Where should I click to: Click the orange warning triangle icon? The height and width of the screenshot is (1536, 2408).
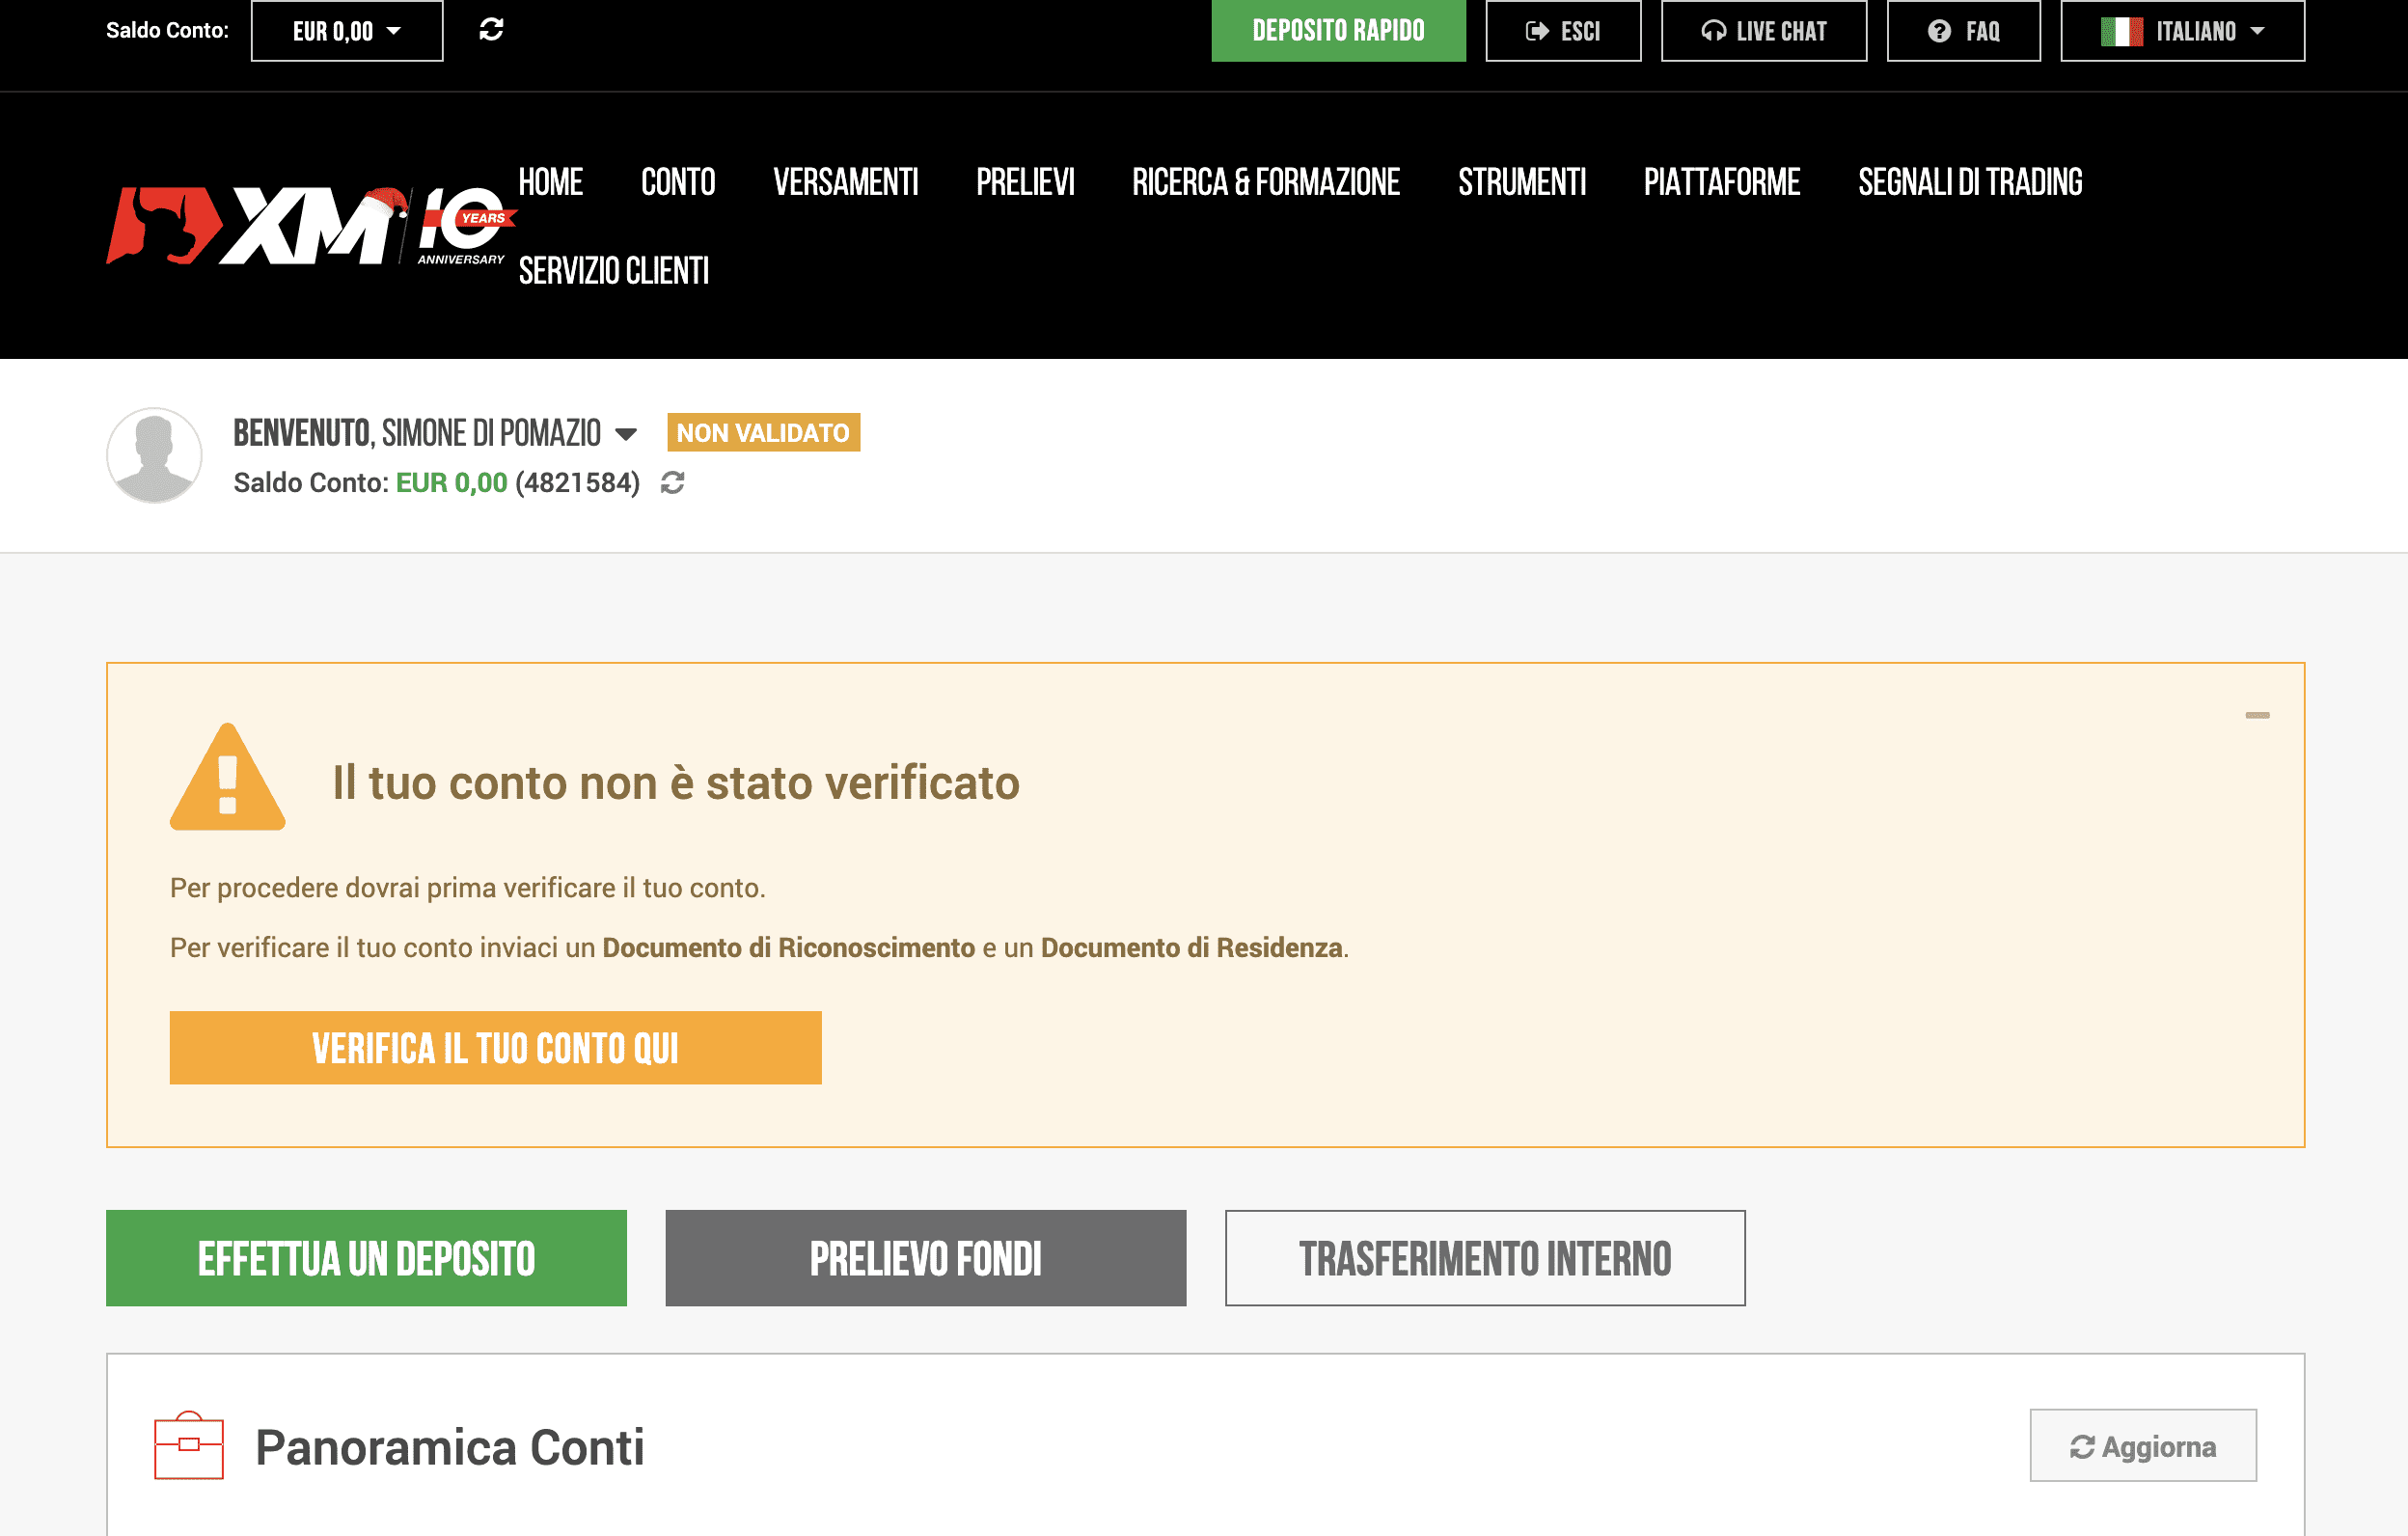click(228, 778)
